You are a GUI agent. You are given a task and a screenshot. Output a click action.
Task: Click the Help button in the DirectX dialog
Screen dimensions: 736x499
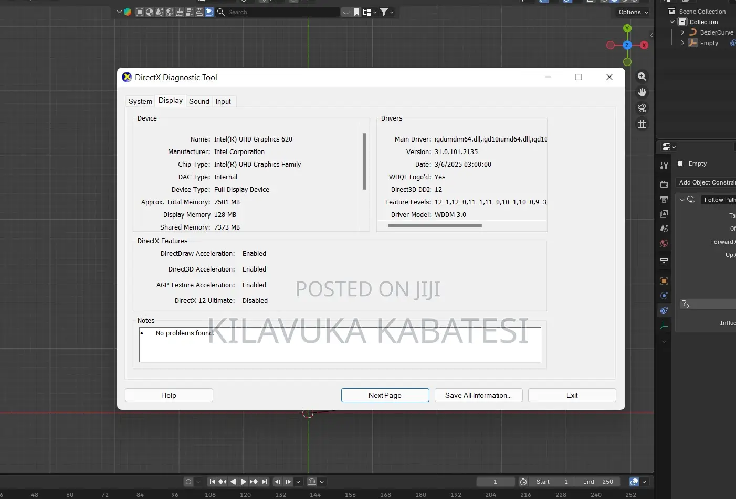coord(169,395)
